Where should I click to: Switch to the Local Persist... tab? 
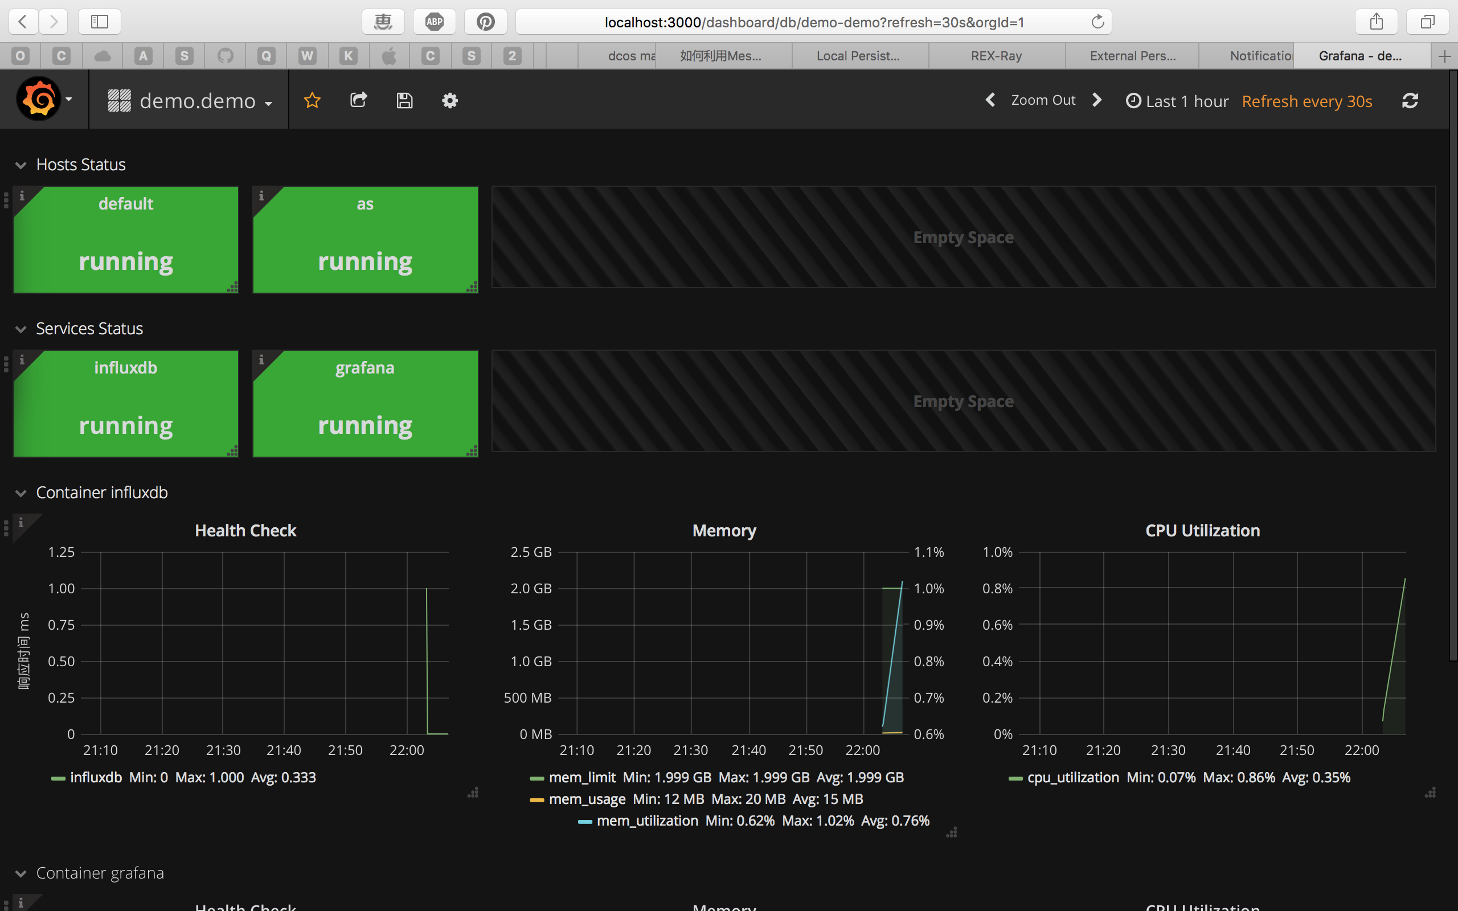(860, 56)
